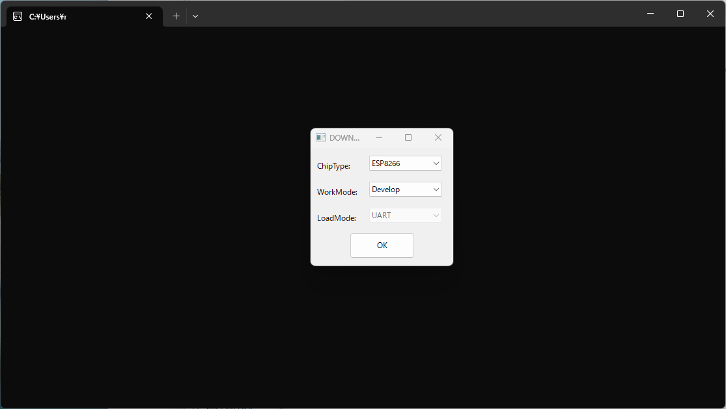The width and height of the screenshot is (726, 409).
Task: Click the ChipType dropdown arrow
Action: pyautogui.click(x=436, y=163)
